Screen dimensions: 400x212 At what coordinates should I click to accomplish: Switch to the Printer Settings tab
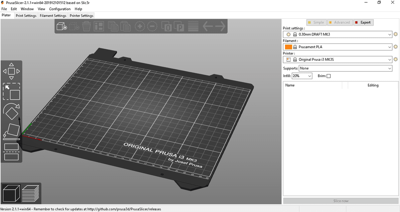coord(81,16)
